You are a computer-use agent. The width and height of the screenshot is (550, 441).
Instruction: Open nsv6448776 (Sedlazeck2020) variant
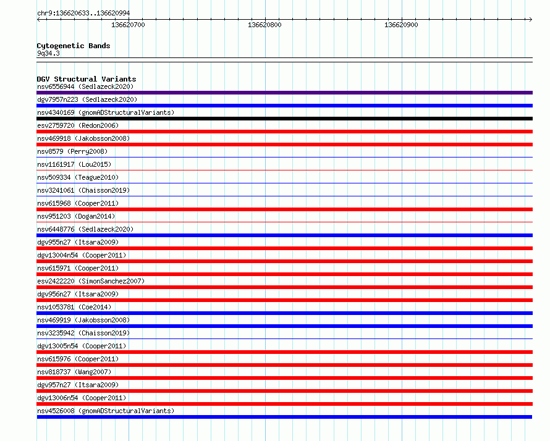[85, 229]
